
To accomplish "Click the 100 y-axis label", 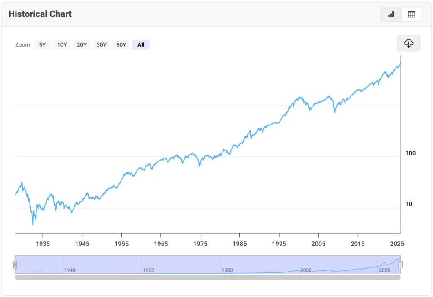I will 410,153.
